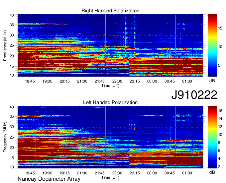Click the 6 dB value on lower colorbar
Viewport: 226px width, 183px height.
coord(219,151)
